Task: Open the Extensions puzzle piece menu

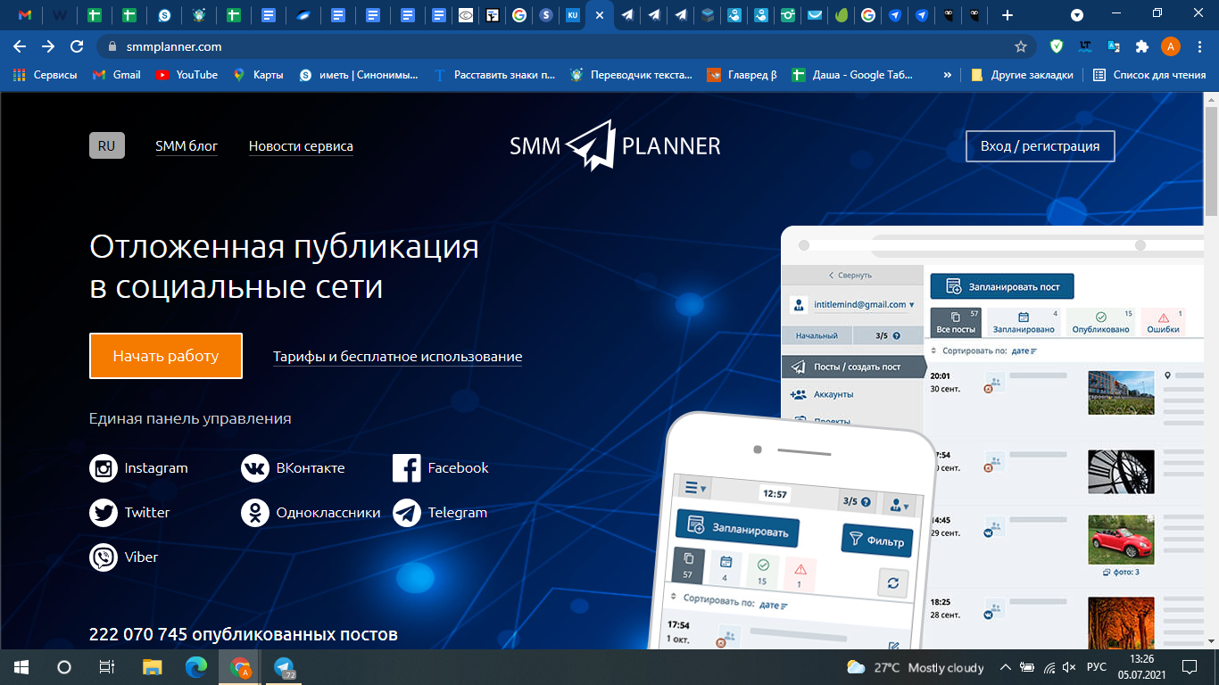Action: click(x=1141, y=46)
